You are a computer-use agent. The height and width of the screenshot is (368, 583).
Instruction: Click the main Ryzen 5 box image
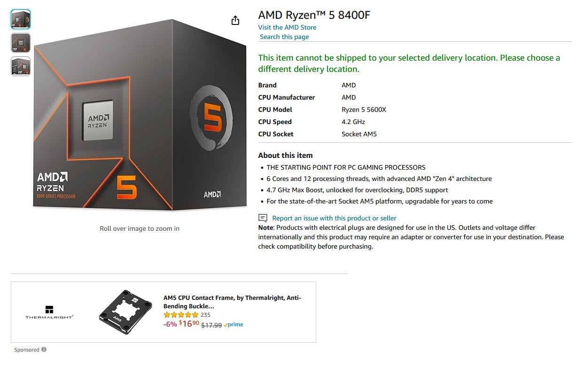click(x=140, y=115)
